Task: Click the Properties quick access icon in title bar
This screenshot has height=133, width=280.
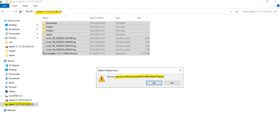Action: point(7,2)
